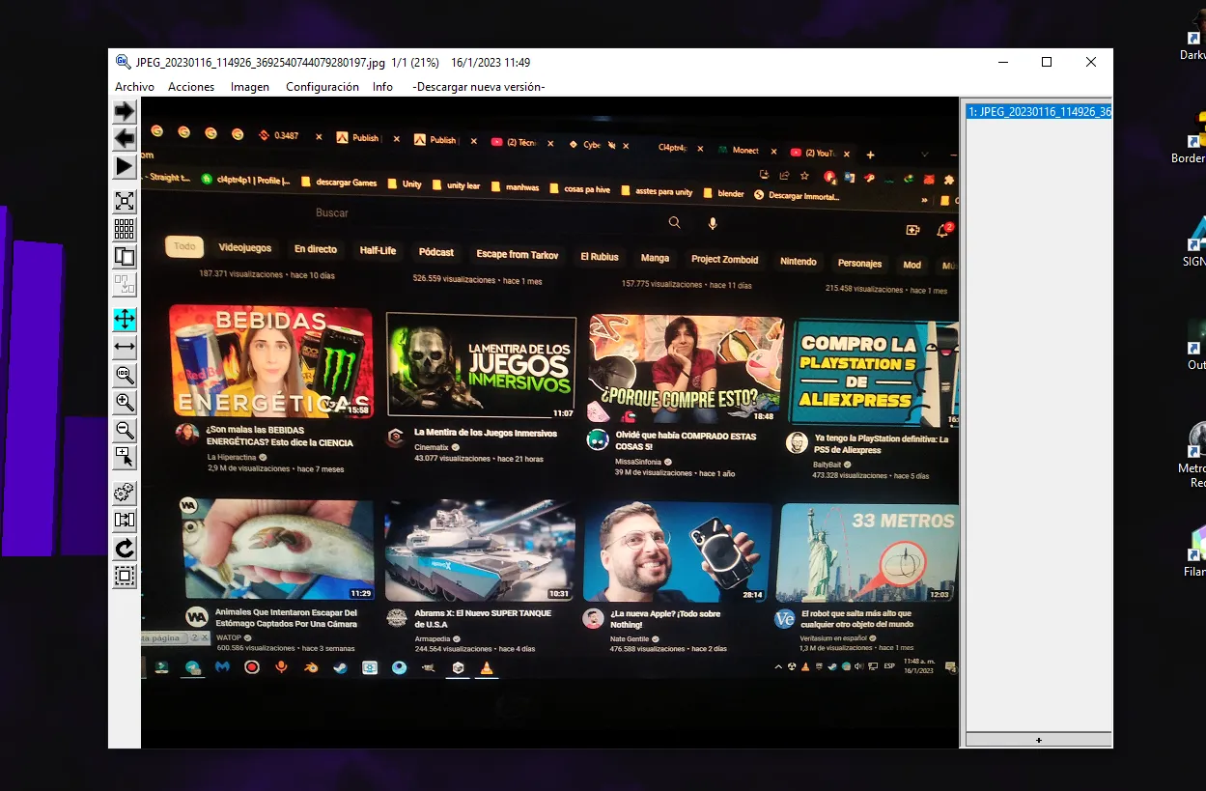This screenshot has width=1206, height=791.
Task: Click the + button below the file list
Action: [x=1039, y=740]
